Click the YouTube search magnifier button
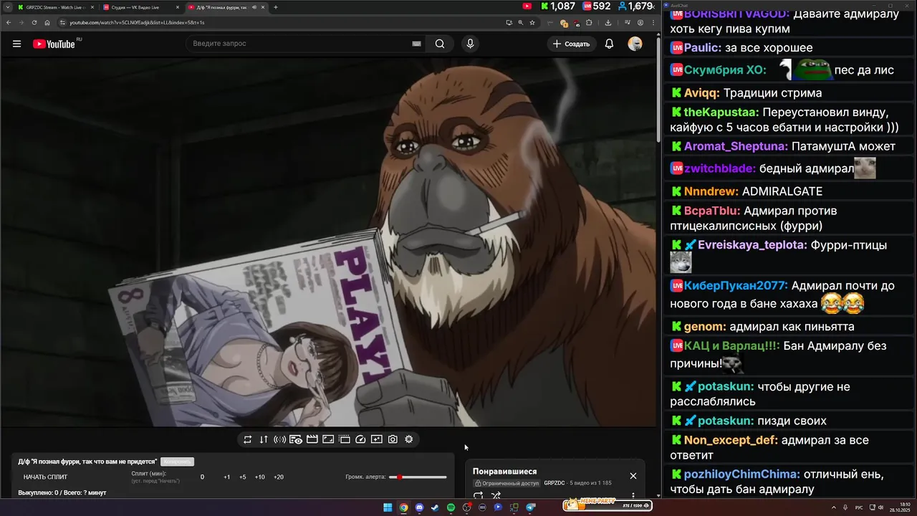This screenshot has height=516, width=917. click(x=440, y=44)
